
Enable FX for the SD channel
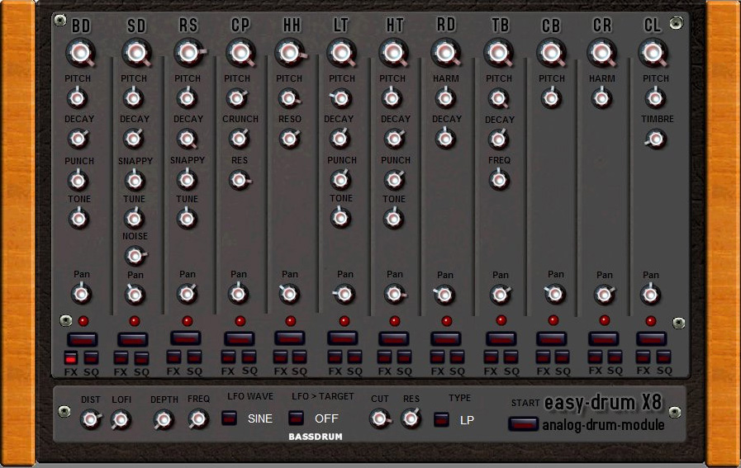point(121,358)
